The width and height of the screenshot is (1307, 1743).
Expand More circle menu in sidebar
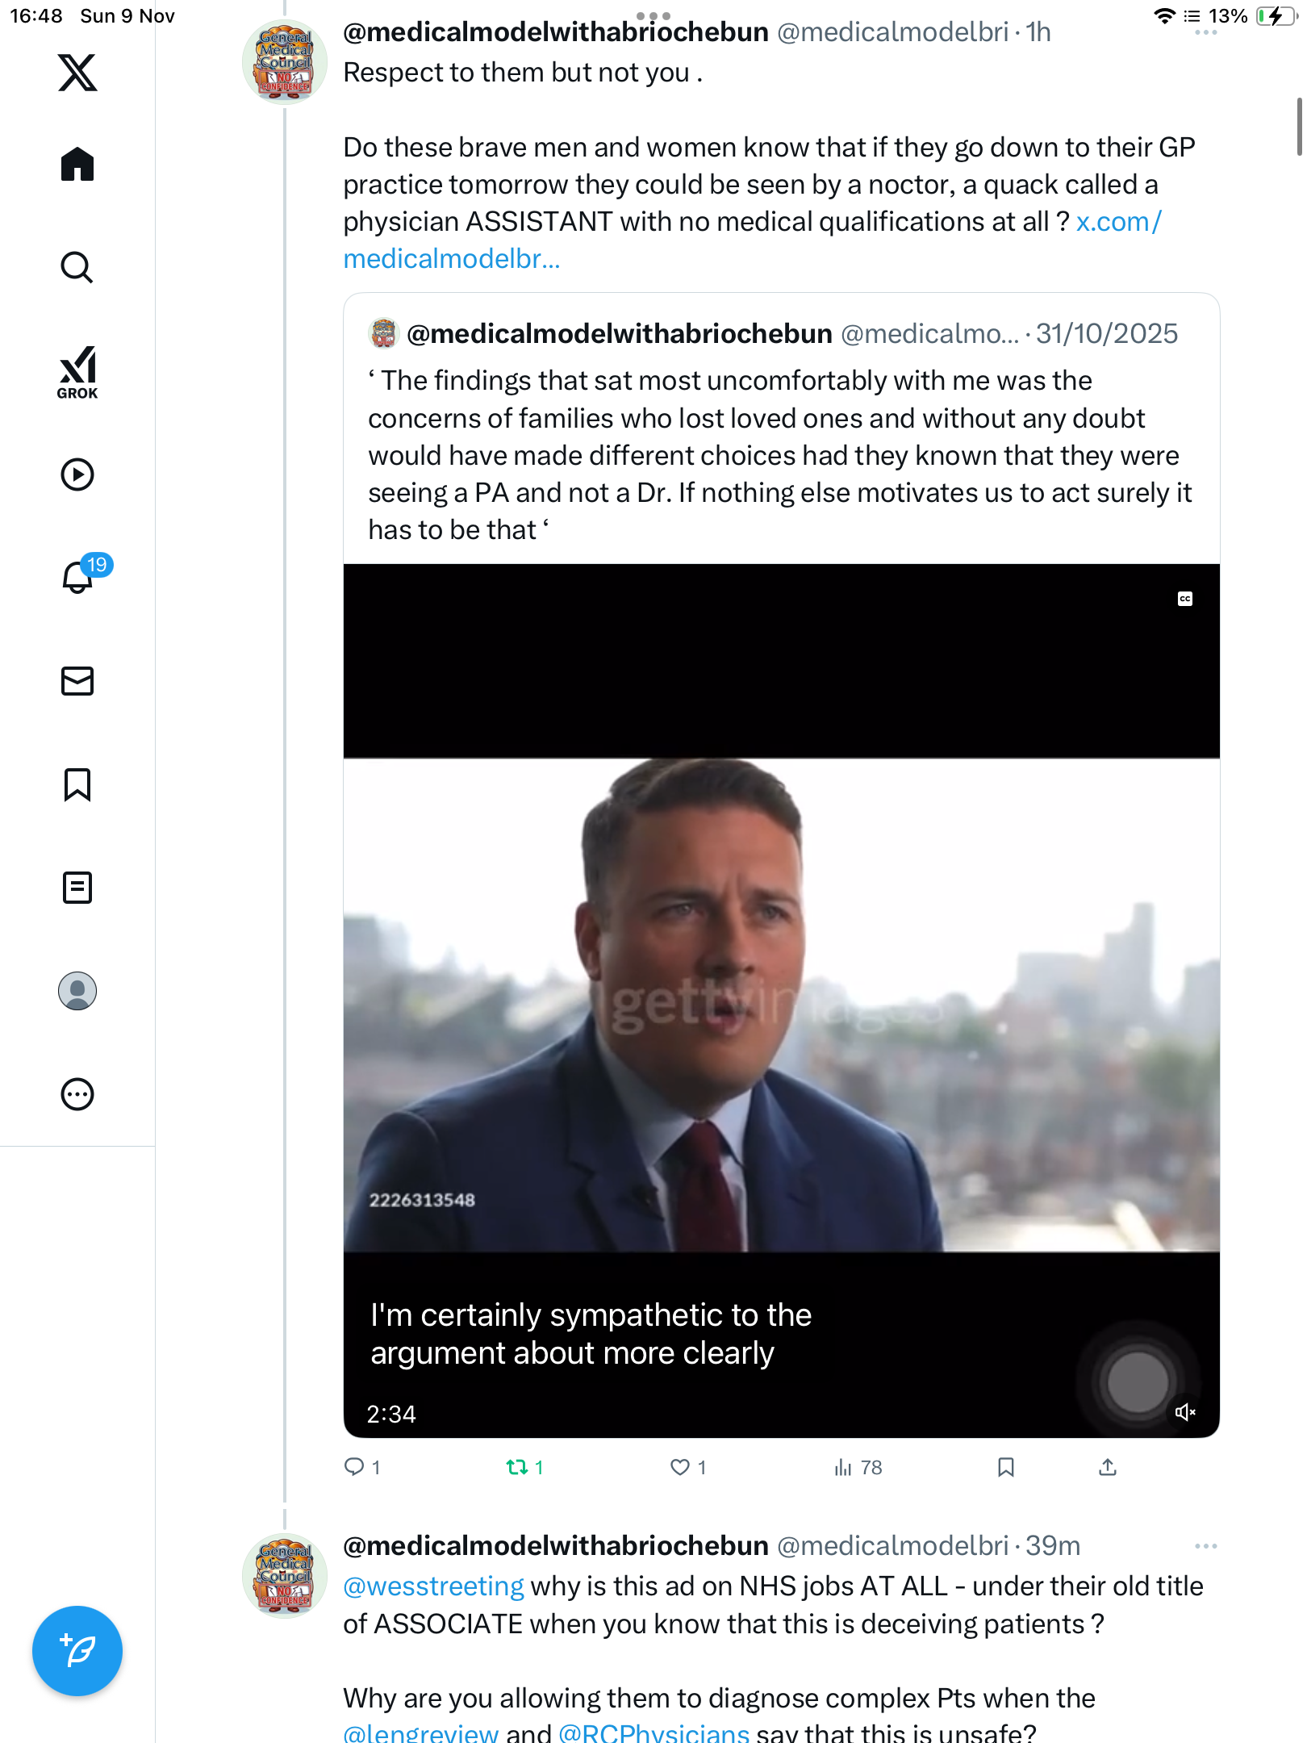click(77, 1094)
